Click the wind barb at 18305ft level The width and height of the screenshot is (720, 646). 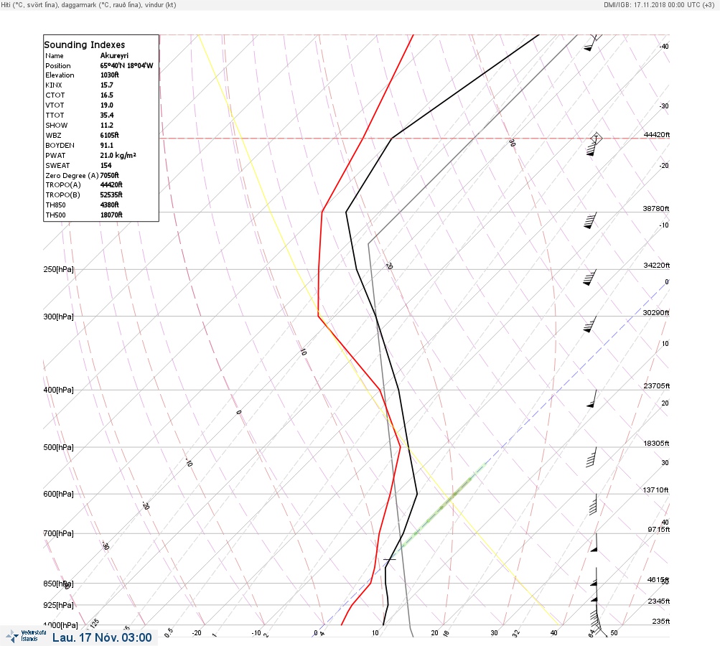point(592,457)
